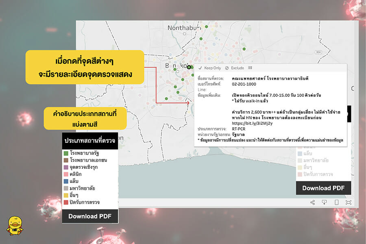Click the selected black-outlined map point

[189, 67]
